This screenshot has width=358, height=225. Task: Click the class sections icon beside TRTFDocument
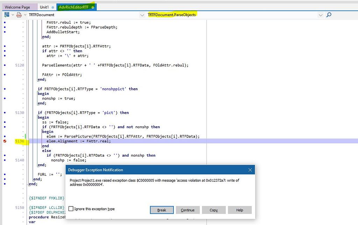point(19,15)
